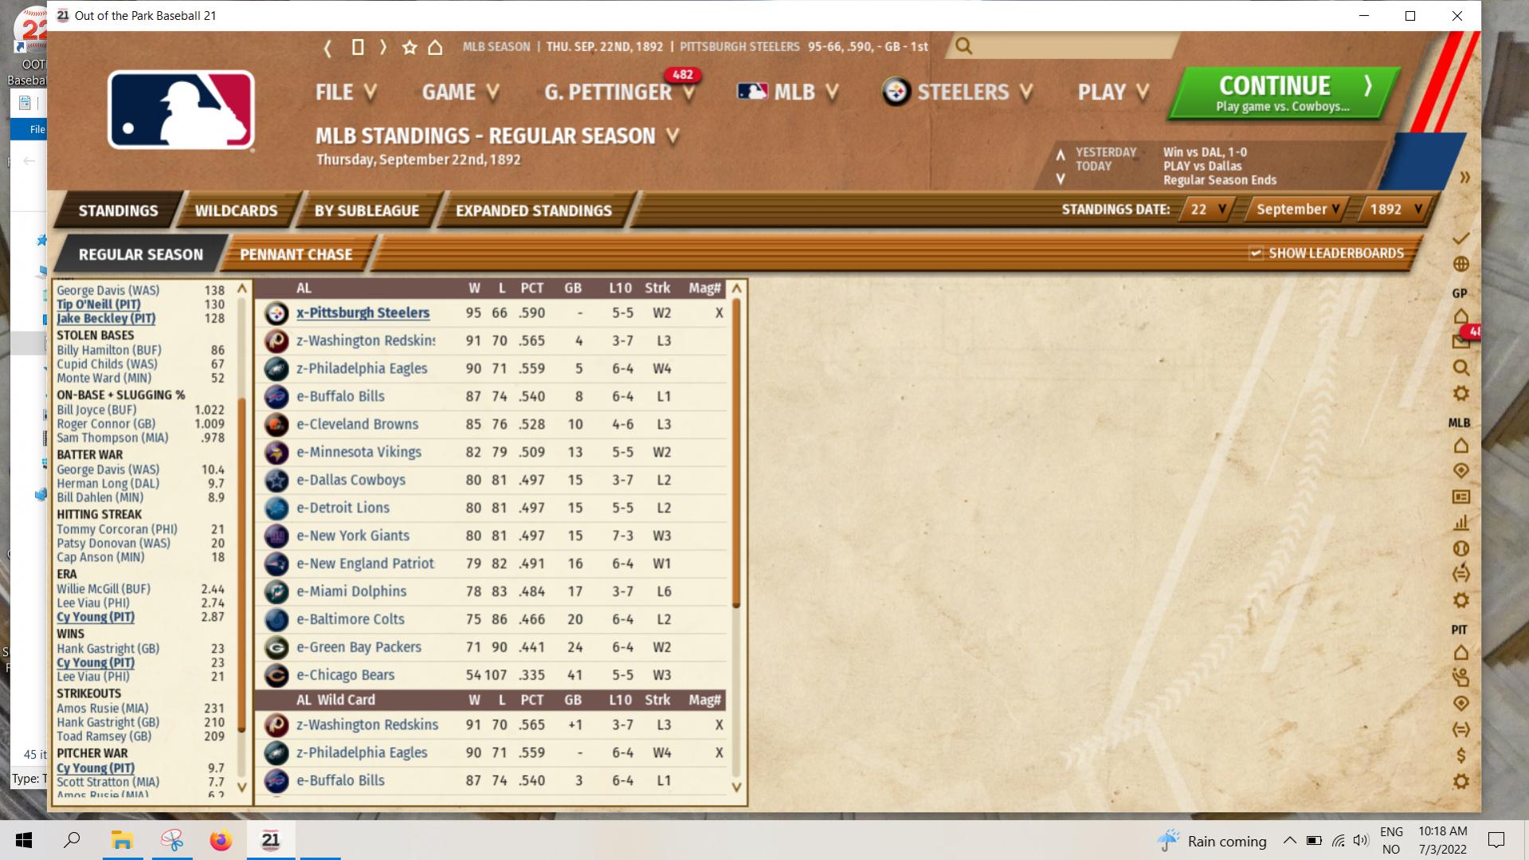Image resolution: width=1529 pixels, height=860 pixels.
Task: Open the x-Pittsburgh Steelers team link
Action: click(x=363, y=313)
